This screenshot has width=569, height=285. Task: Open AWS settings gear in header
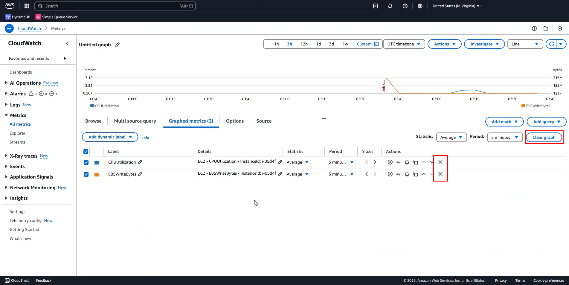(x=420, y=6)
